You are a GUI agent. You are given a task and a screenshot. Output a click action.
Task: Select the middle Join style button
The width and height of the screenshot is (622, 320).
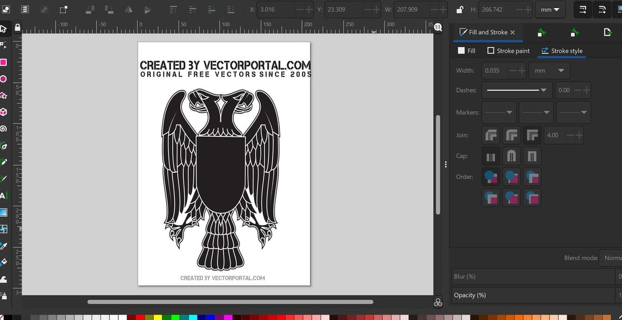[512, 135]
